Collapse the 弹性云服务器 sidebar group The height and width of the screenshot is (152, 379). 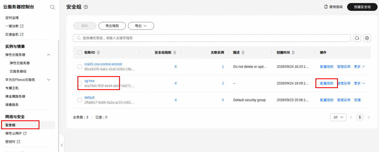click(49, 55)
